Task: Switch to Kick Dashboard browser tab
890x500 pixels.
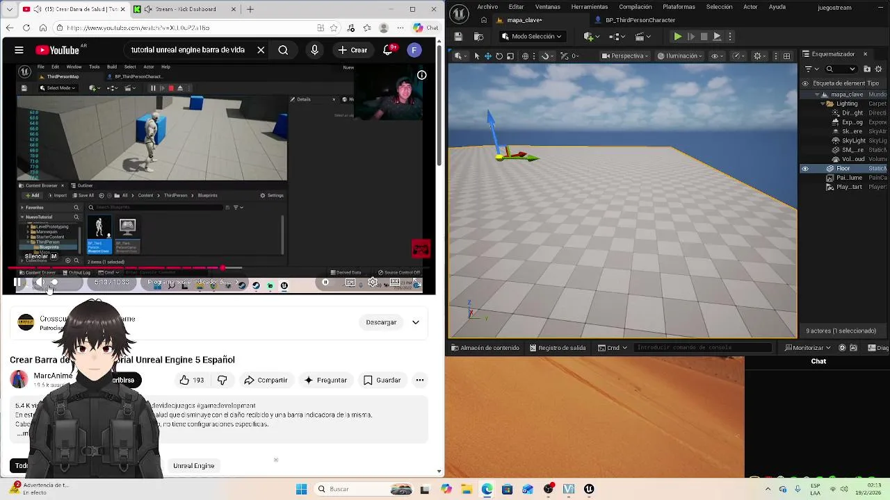Action: [185, 9]
